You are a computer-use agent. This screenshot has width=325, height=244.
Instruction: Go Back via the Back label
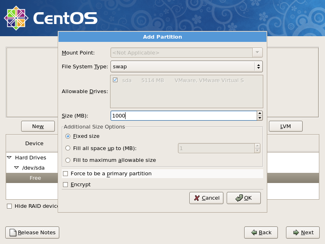(x=265, y=233)
